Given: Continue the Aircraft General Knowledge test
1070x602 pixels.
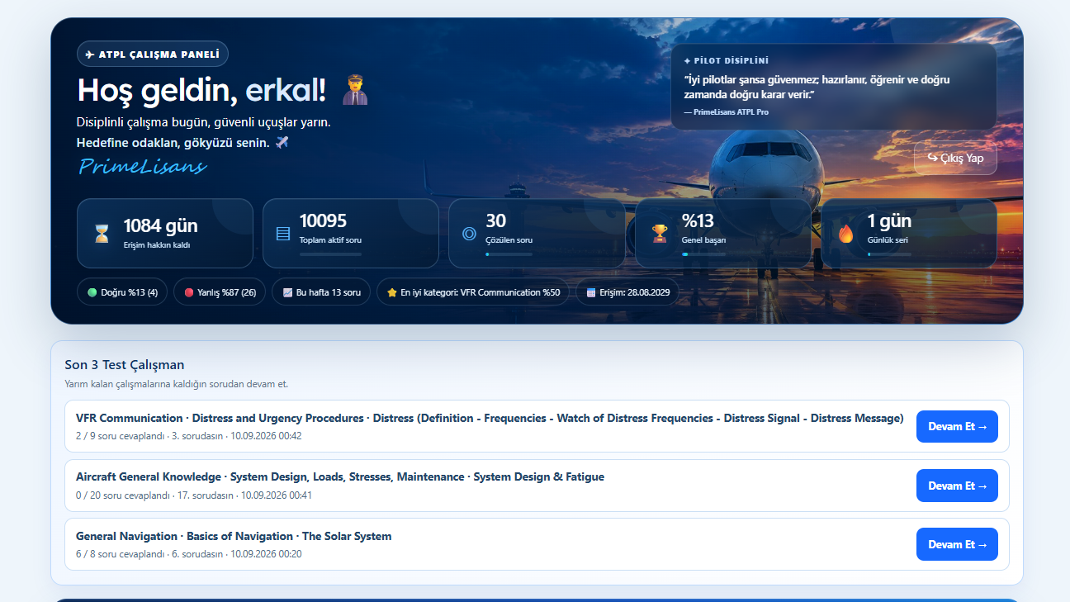Looking at the screenshot, I should click(x=957, y=486).
